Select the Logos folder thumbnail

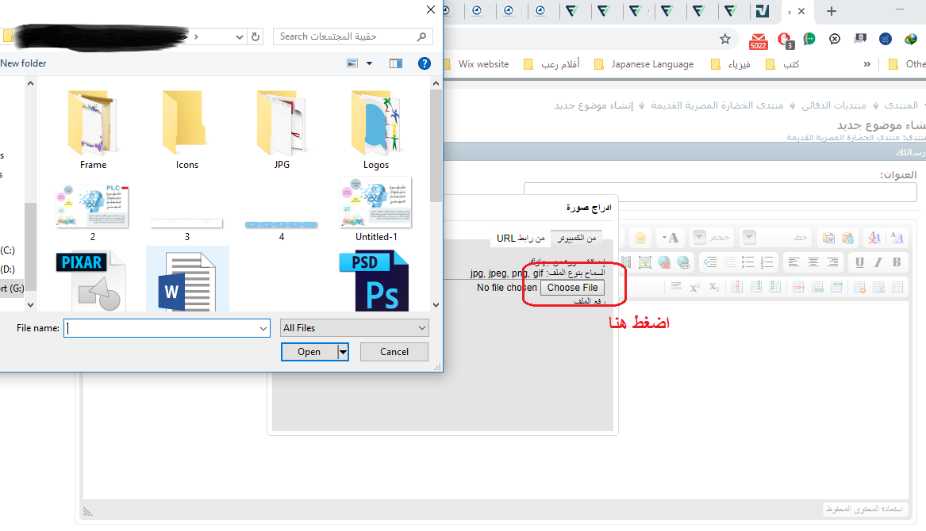376,129
